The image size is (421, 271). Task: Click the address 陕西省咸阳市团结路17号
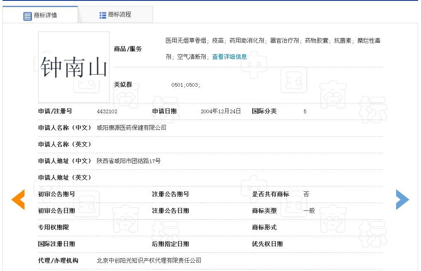click(129, 161)
